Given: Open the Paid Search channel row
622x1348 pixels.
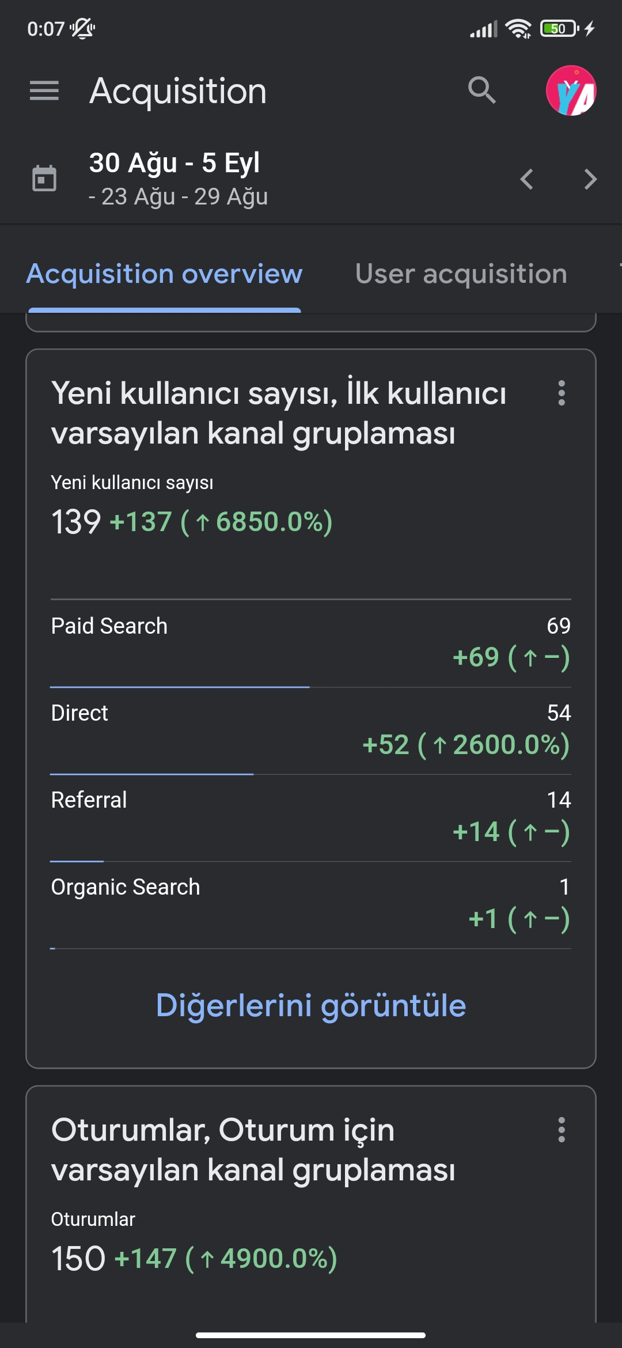Looking at the screenshot, I should point(311,643).
